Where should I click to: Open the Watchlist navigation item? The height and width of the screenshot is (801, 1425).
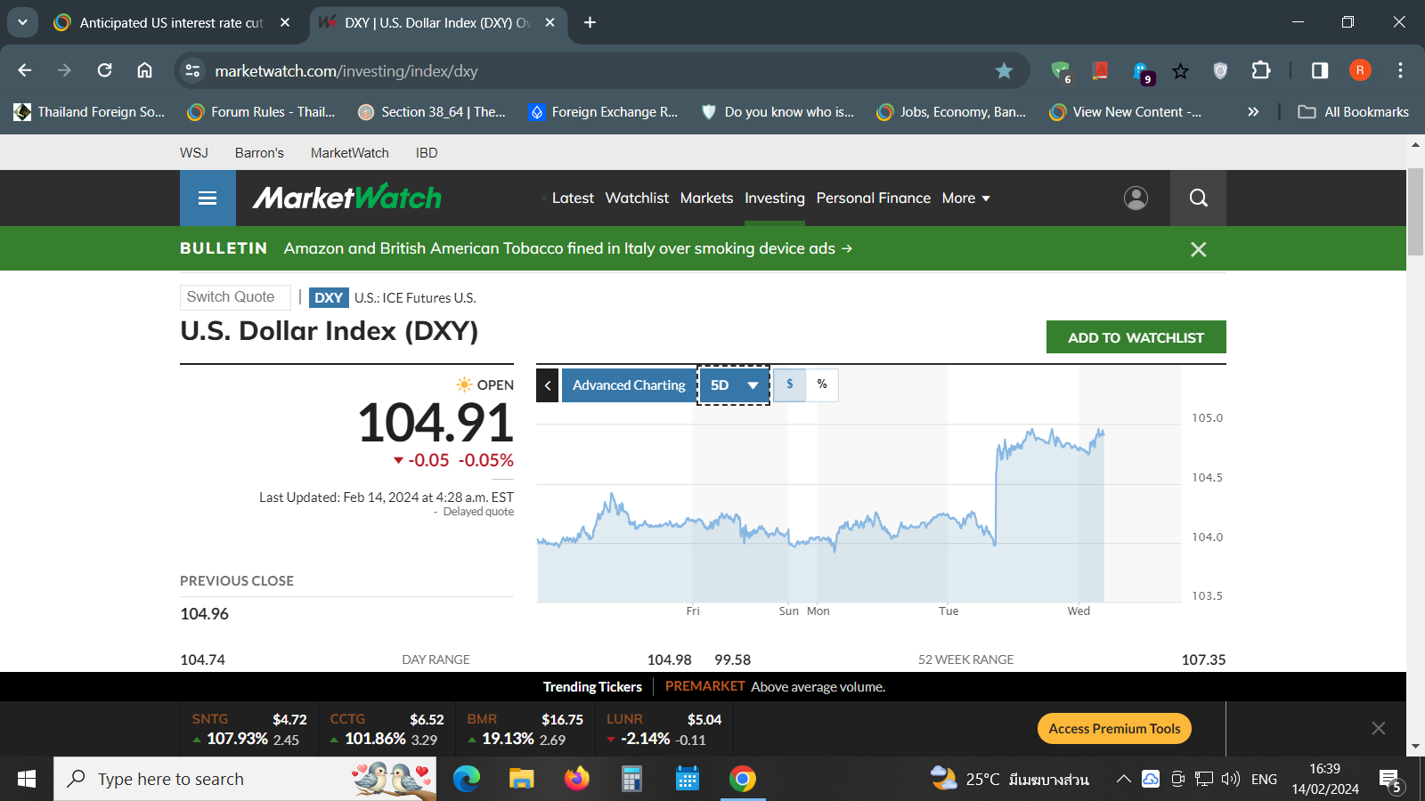click(637, 198)
